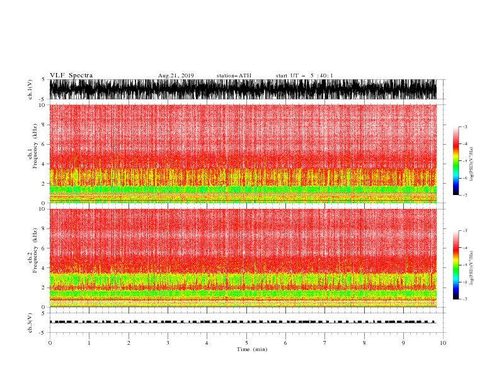Click the ch.1 black voltage waveform trace
Viewport: 499px width, 385px height.
click(x=243, y=89)
